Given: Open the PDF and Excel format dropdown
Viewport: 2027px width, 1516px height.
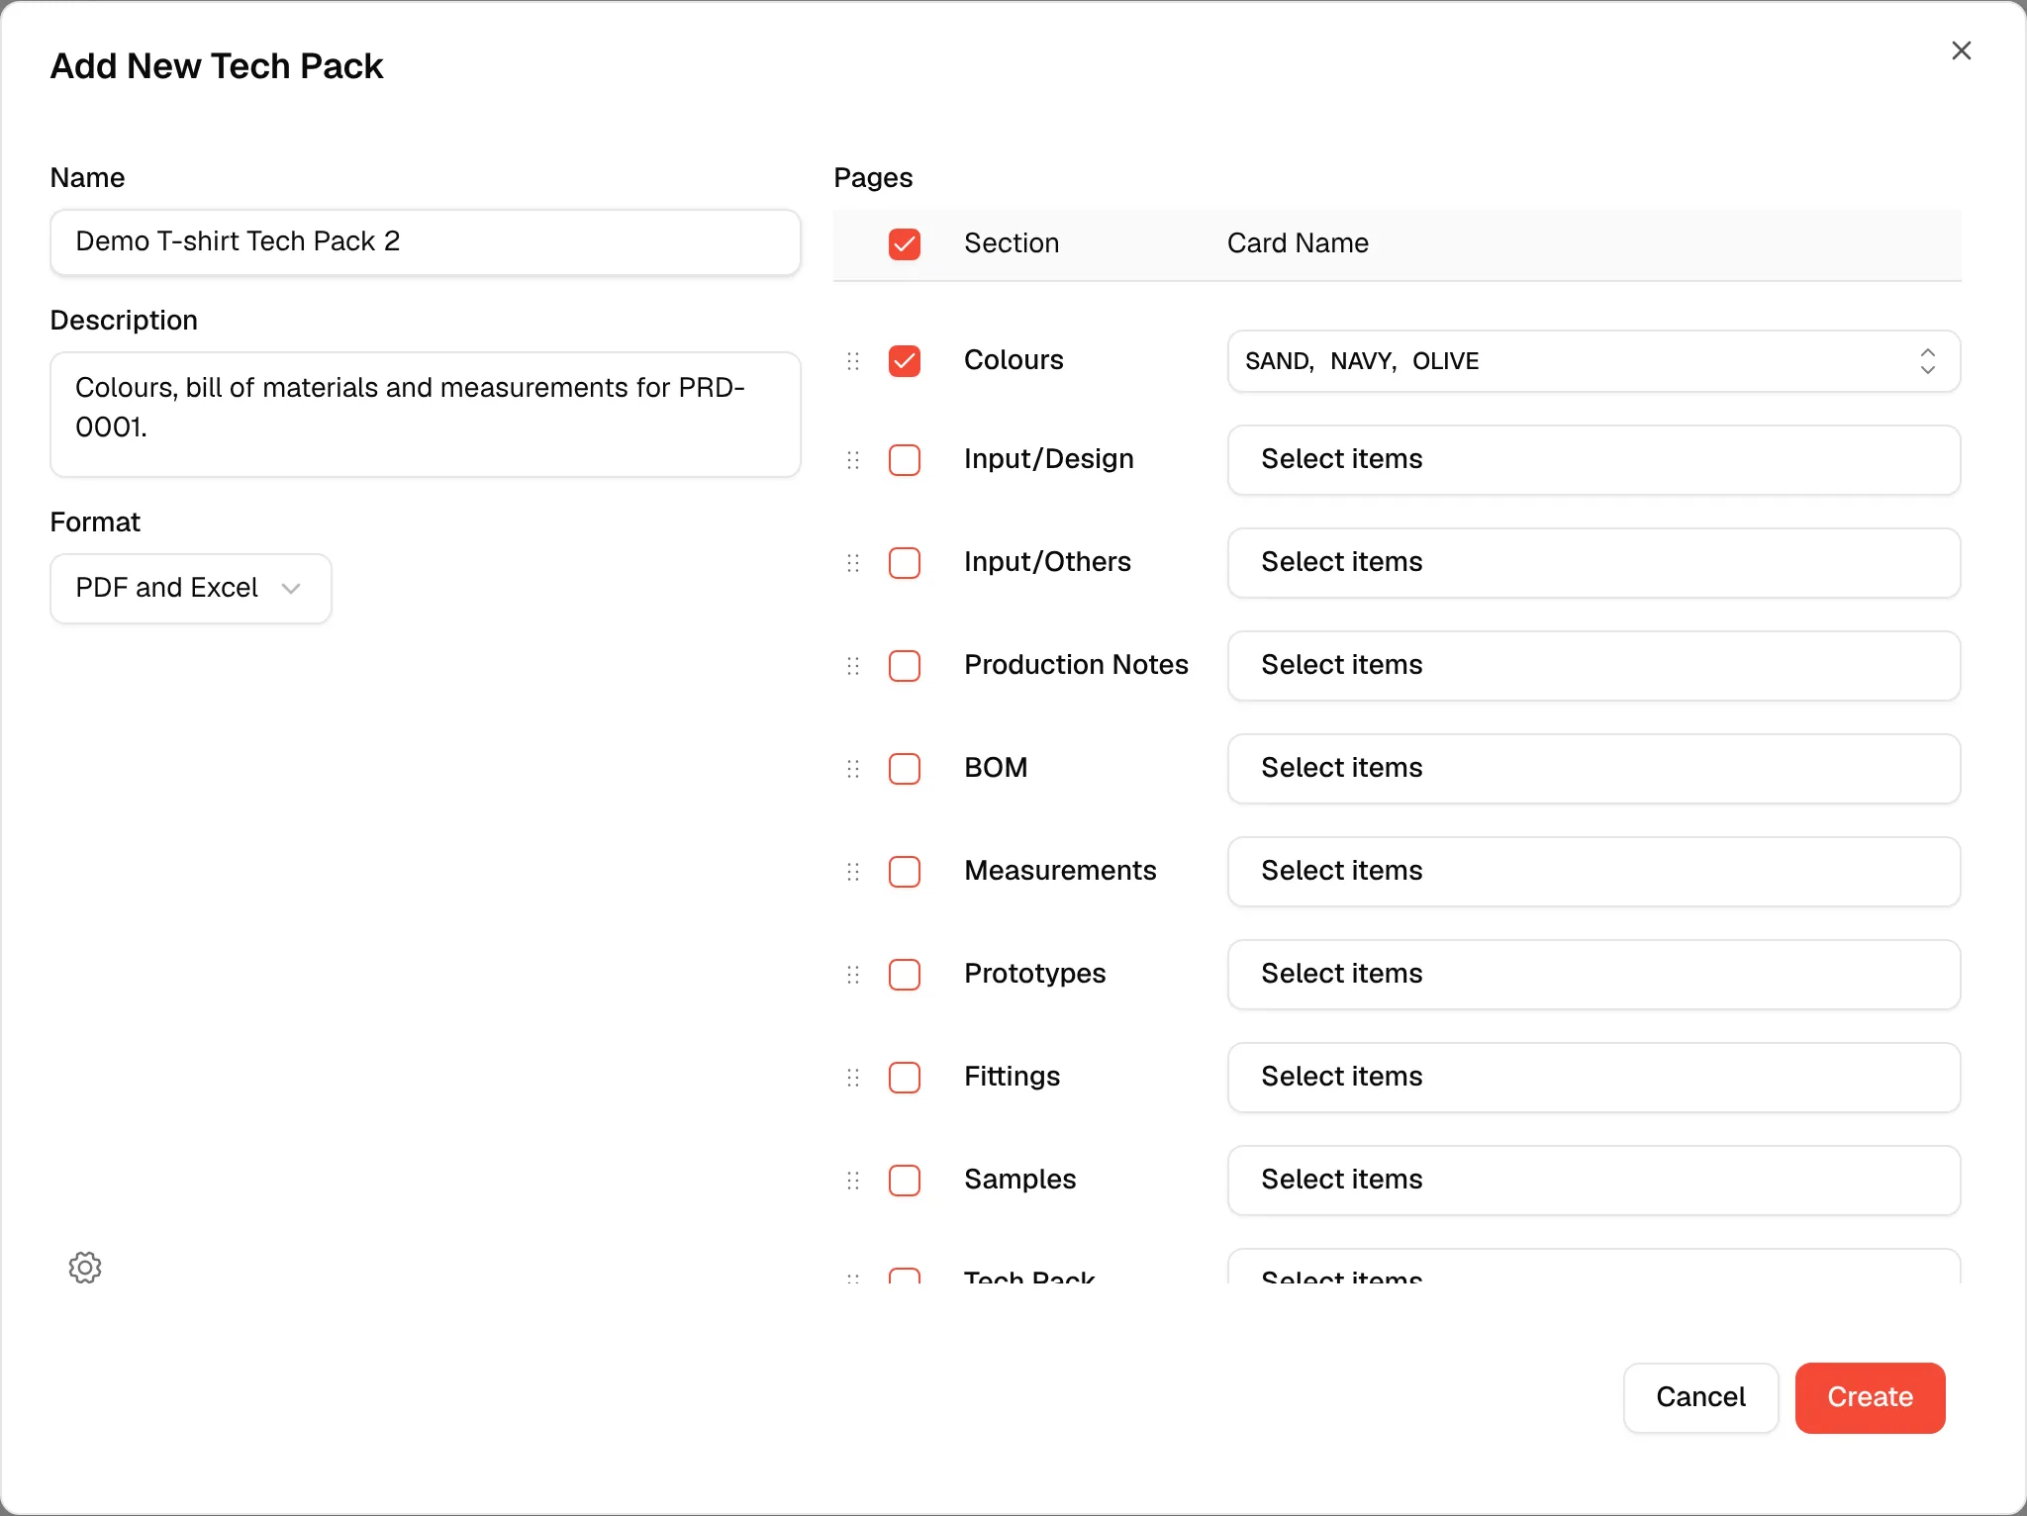Looking at the screenshot, I should click(x=191, y=589).
